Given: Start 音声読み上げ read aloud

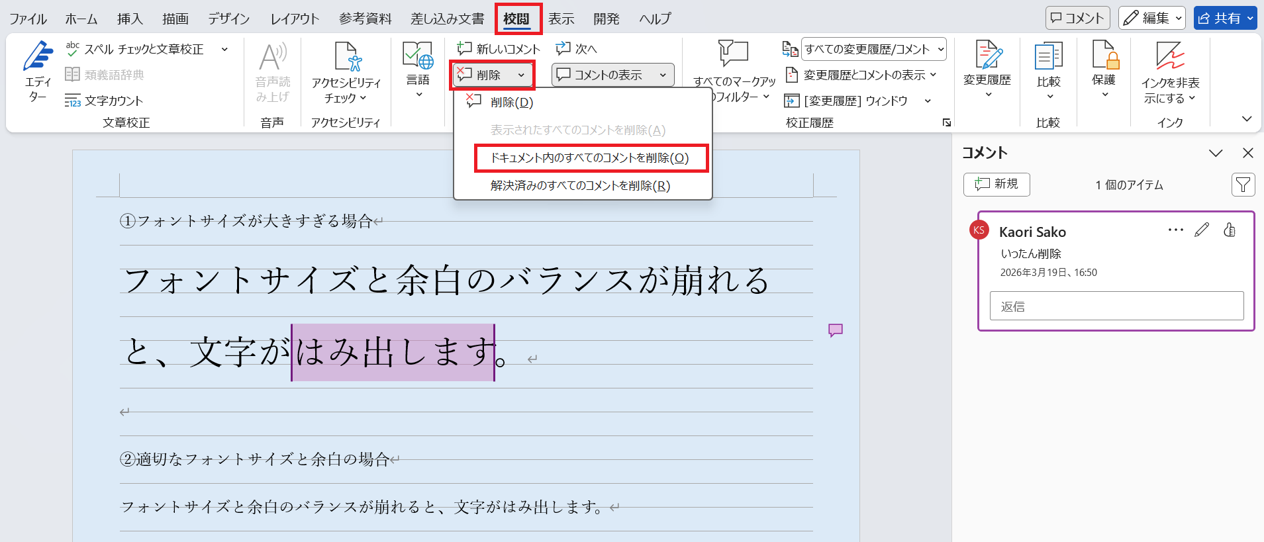Looking at the screenshot, I should (273, 71).
